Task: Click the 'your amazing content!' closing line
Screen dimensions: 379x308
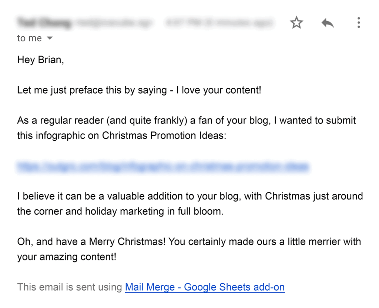Action: pos(67,257)
